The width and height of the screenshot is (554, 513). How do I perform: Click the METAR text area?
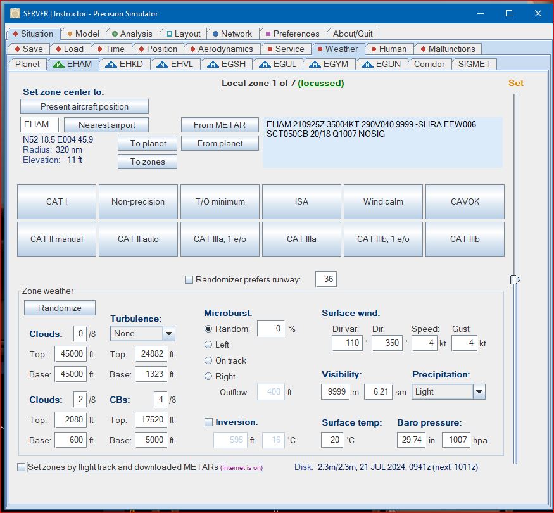(x=382, y=142)
